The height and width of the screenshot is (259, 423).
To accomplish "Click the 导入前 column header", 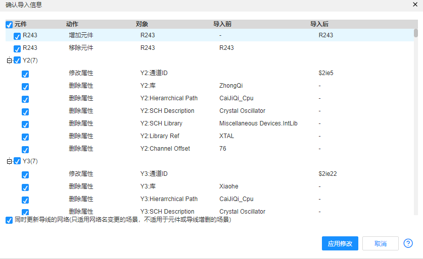I will coord(222,24).
